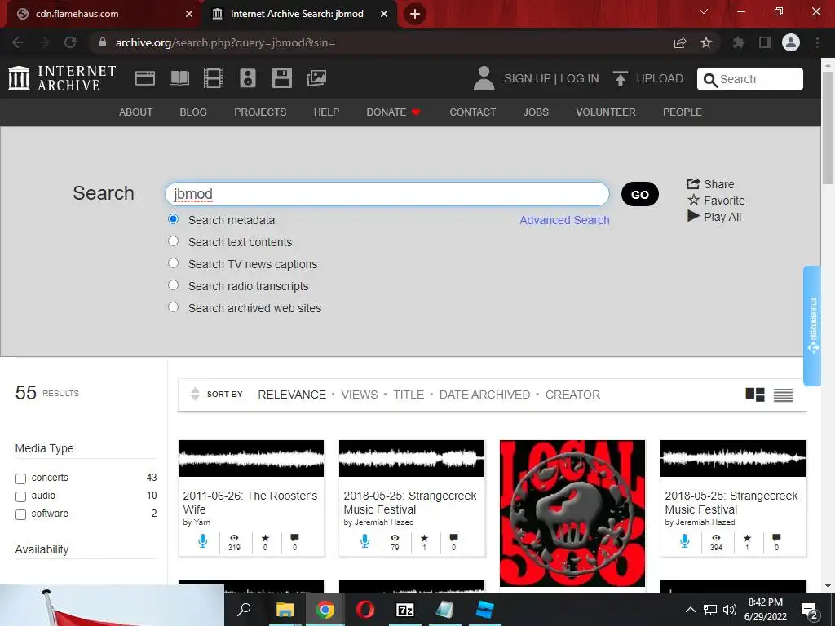Click the Play All triangle icon
Image resolution: width=835 pixels, height=626 pixels.
(693, 216)
